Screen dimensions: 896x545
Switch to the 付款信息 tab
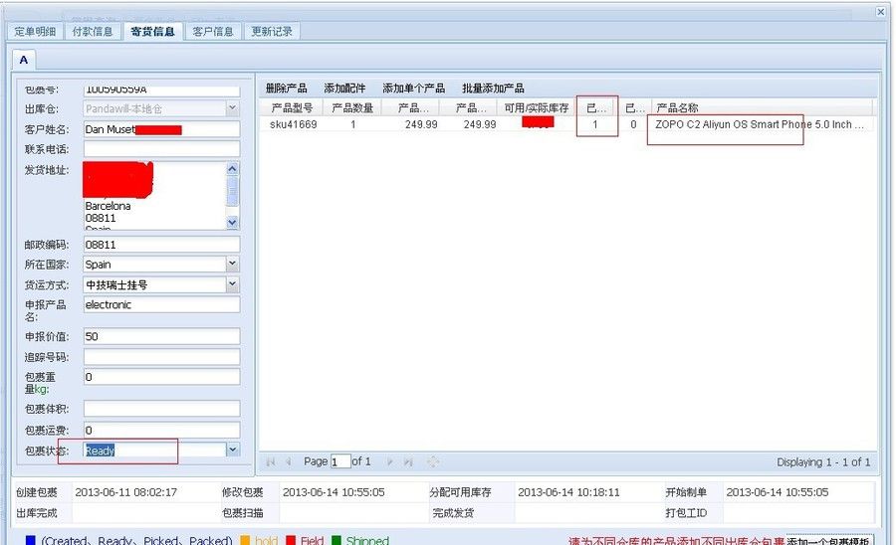point(93,32)
